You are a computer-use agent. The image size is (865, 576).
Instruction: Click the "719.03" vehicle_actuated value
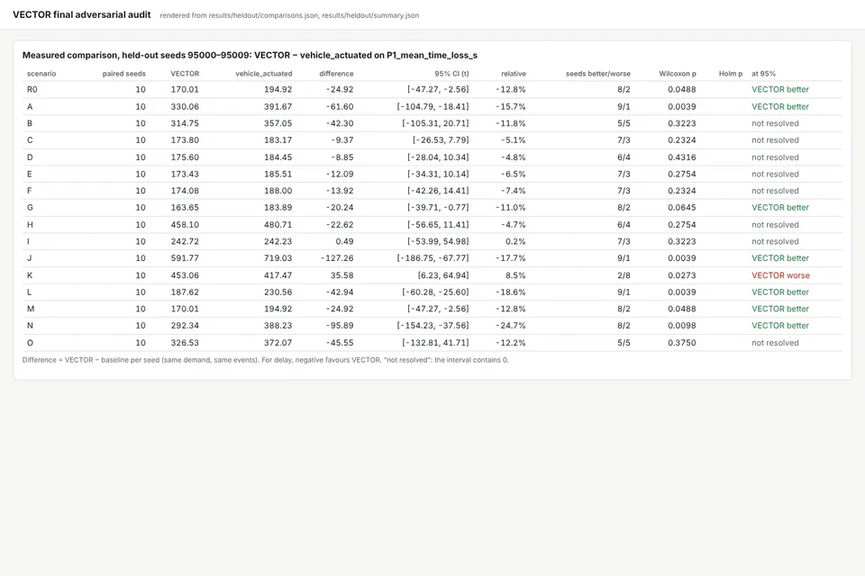(278, 258)
